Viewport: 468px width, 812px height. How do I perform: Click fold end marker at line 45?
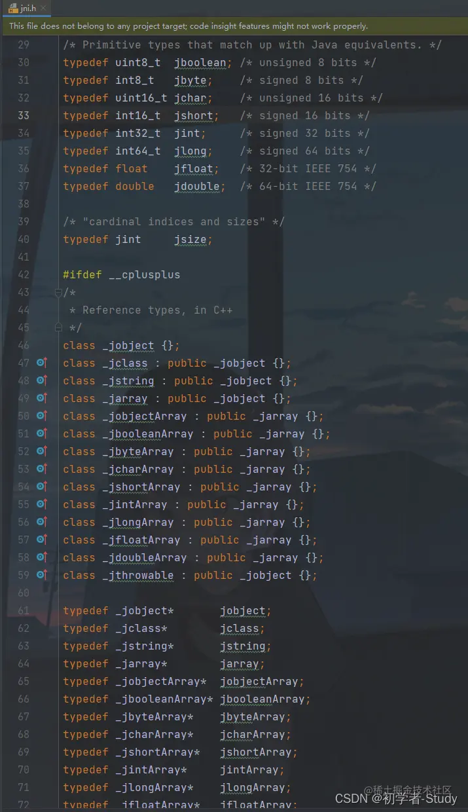tap(58, 327)
